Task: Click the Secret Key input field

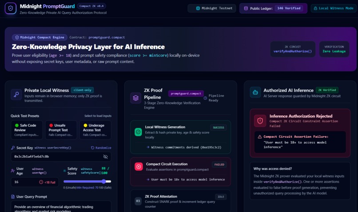Action: click(x=61, y=157)
